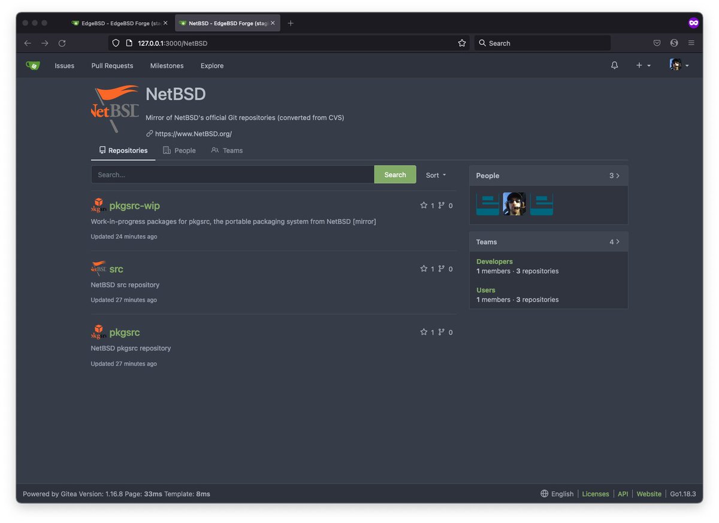Open Pull Requests in the navbar
The height and width of the screenshot is (523, 719).
[112, 66]
